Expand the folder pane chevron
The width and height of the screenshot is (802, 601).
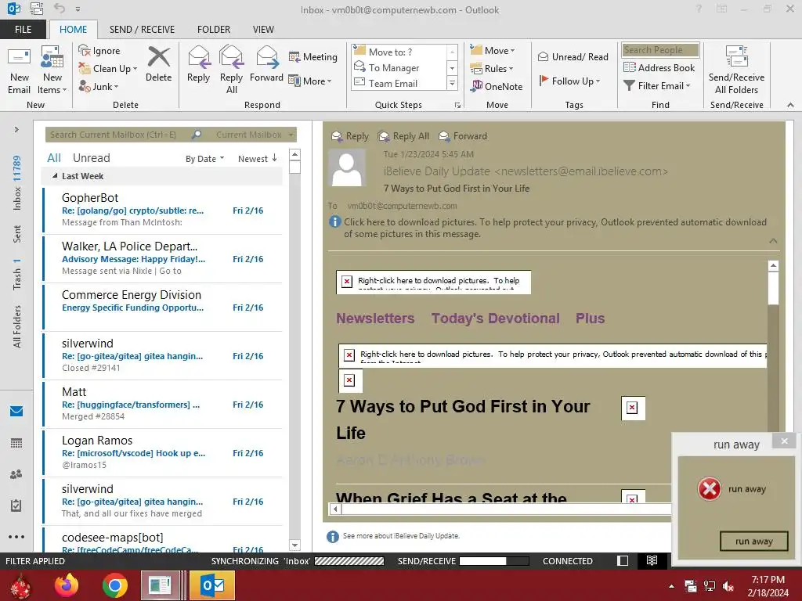16,130
